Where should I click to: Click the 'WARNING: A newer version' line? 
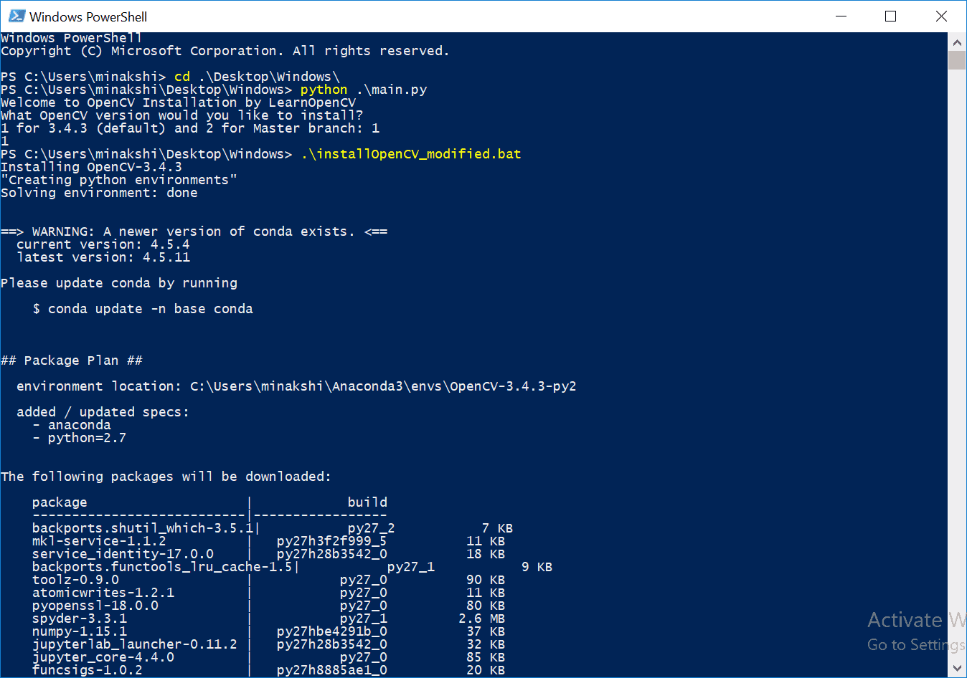coord(194,231)
